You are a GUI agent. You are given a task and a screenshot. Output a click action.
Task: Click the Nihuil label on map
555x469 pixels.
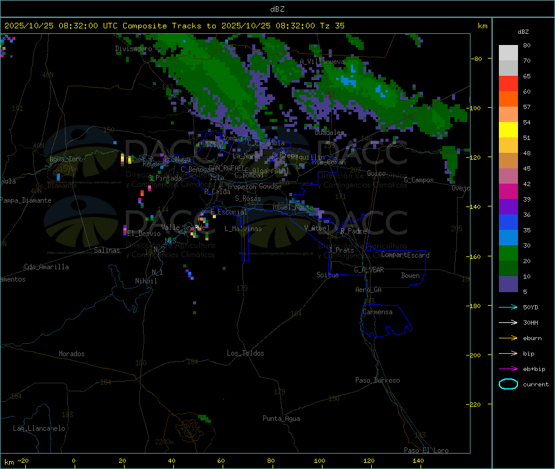pos(146,281)
